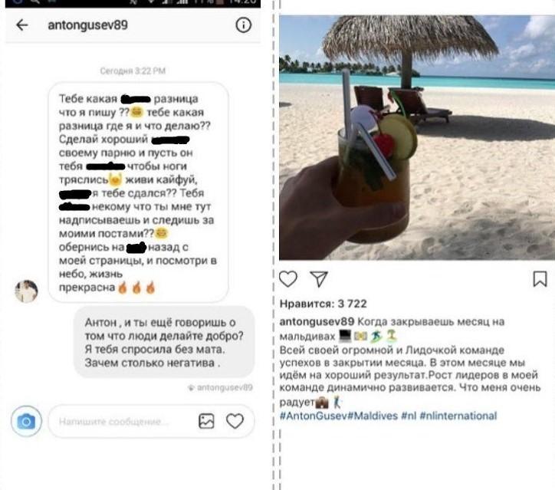This screenshot has width=555, height=490.
Task: Tap the image gallery icon in message bar
Action: click(x=206, y=421)
